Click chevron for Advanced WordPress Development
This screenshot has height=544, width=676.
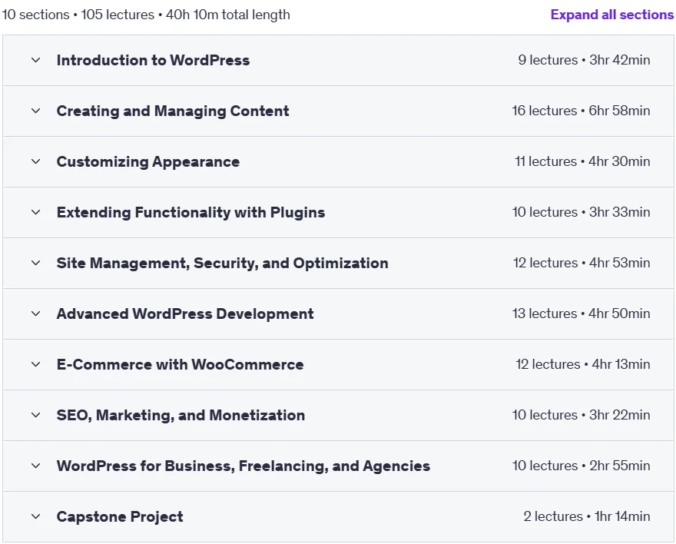[x=36, y=313]
